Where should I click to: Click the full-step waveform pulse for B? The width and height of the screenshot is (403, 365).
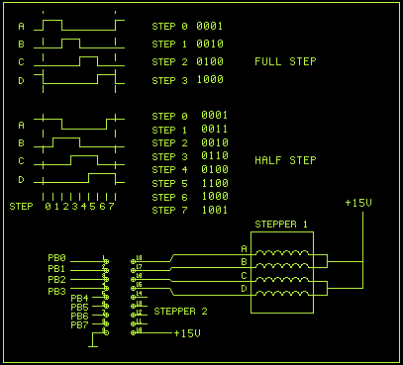tap(70, 44)
